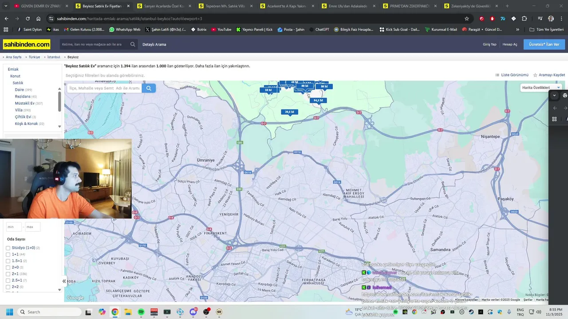Open File Explorer from the taskbar
The height and width of the screenshot is (319, 568).
tap(128, 312)
